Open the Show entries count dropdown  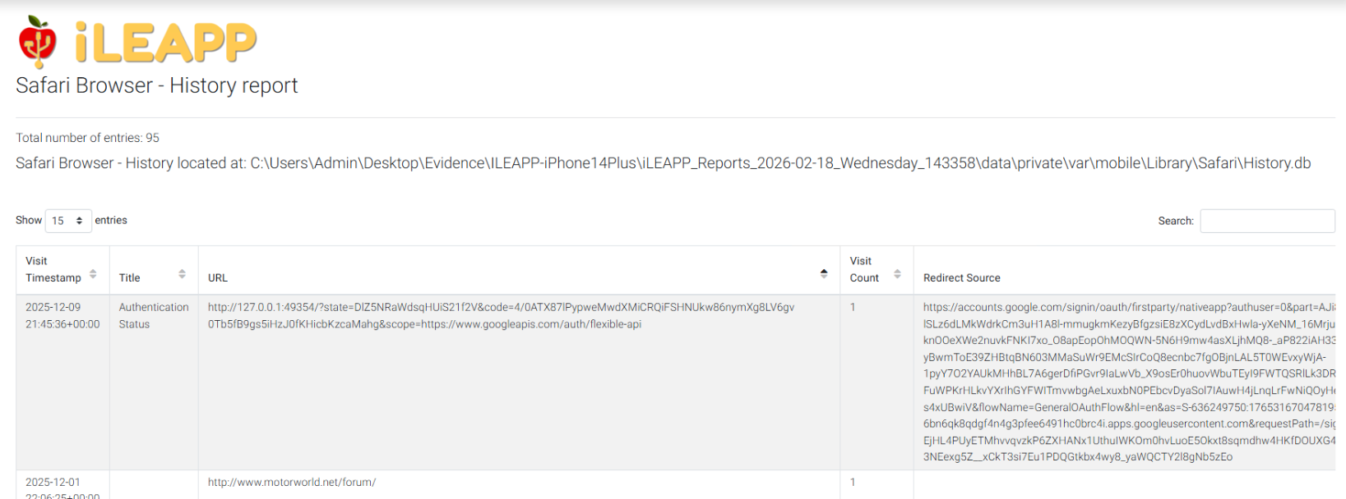pos(67,221)
